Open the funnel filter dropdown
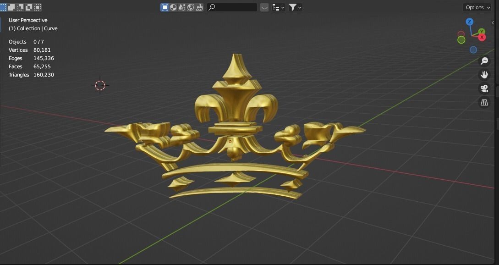499x265 pixels. click(x=295, y=7)
